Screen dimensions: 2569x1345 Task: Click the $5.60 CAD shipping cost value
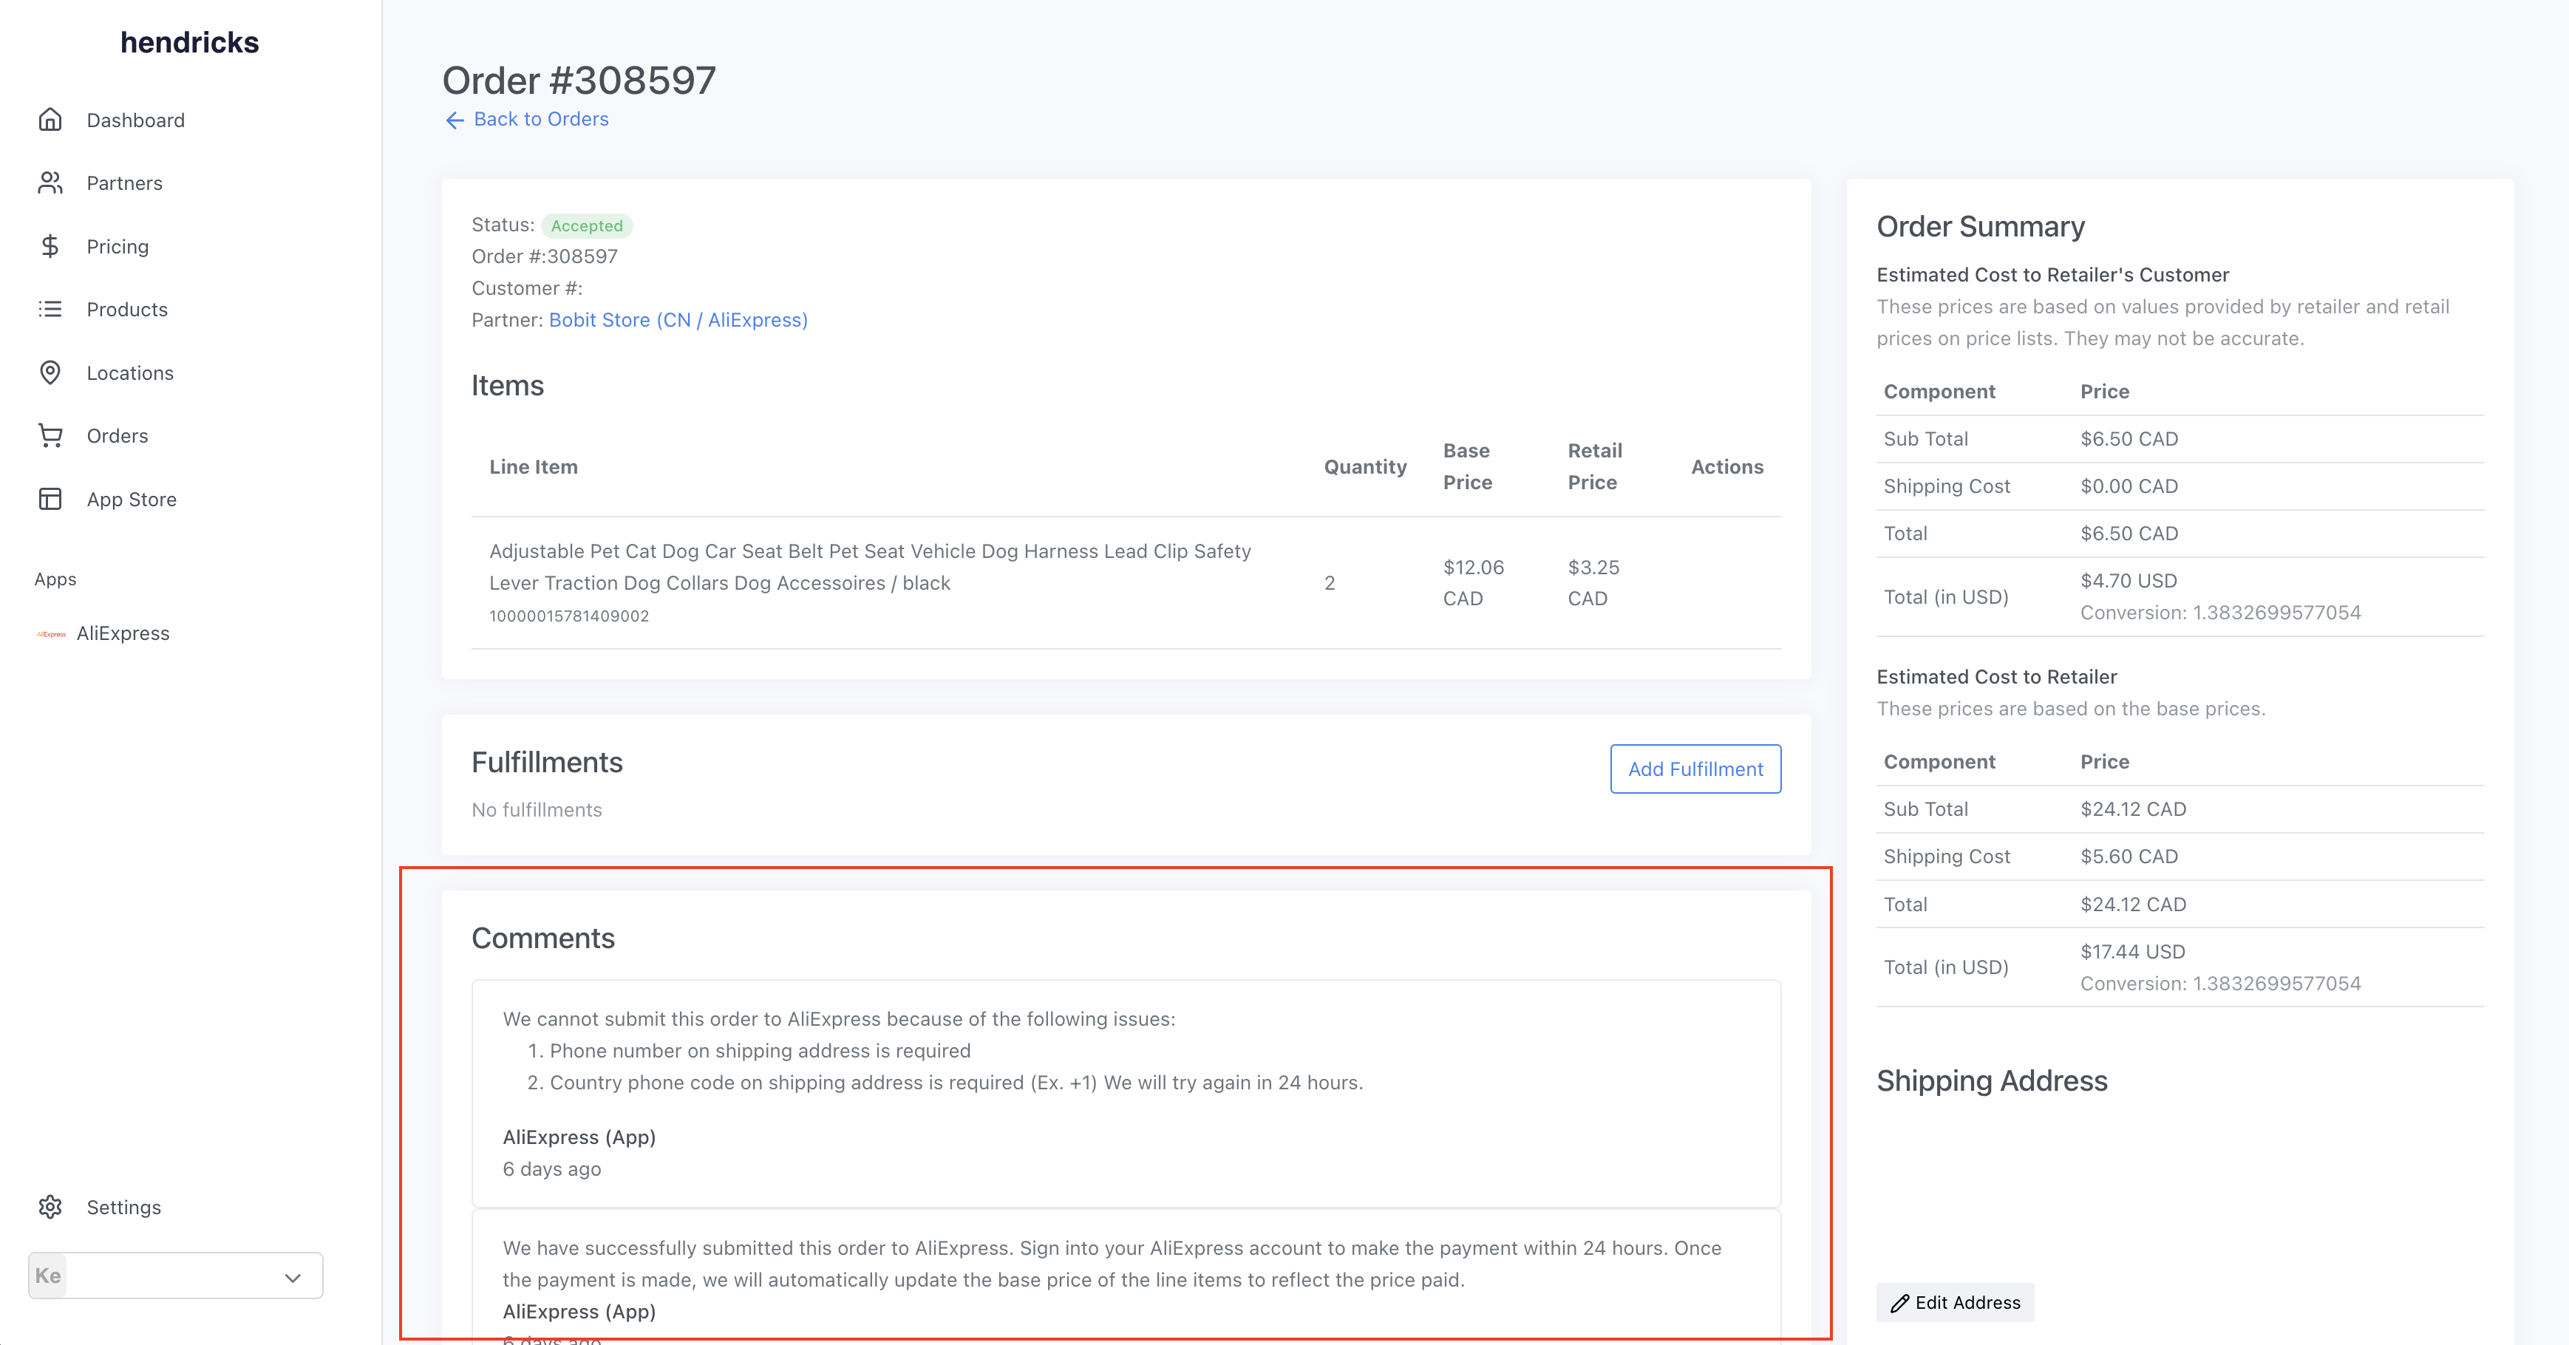click(2129, 857)
